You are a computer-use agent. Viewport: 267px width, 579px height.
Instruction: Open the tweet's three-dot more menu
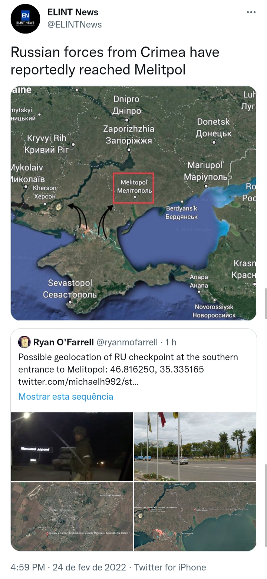click(x=251, y=13)
